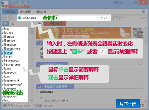The height and width of the screenshot is (110, 149).
Task: Open the thumbnail image beside banner
Action: click(x=138, y=33)
